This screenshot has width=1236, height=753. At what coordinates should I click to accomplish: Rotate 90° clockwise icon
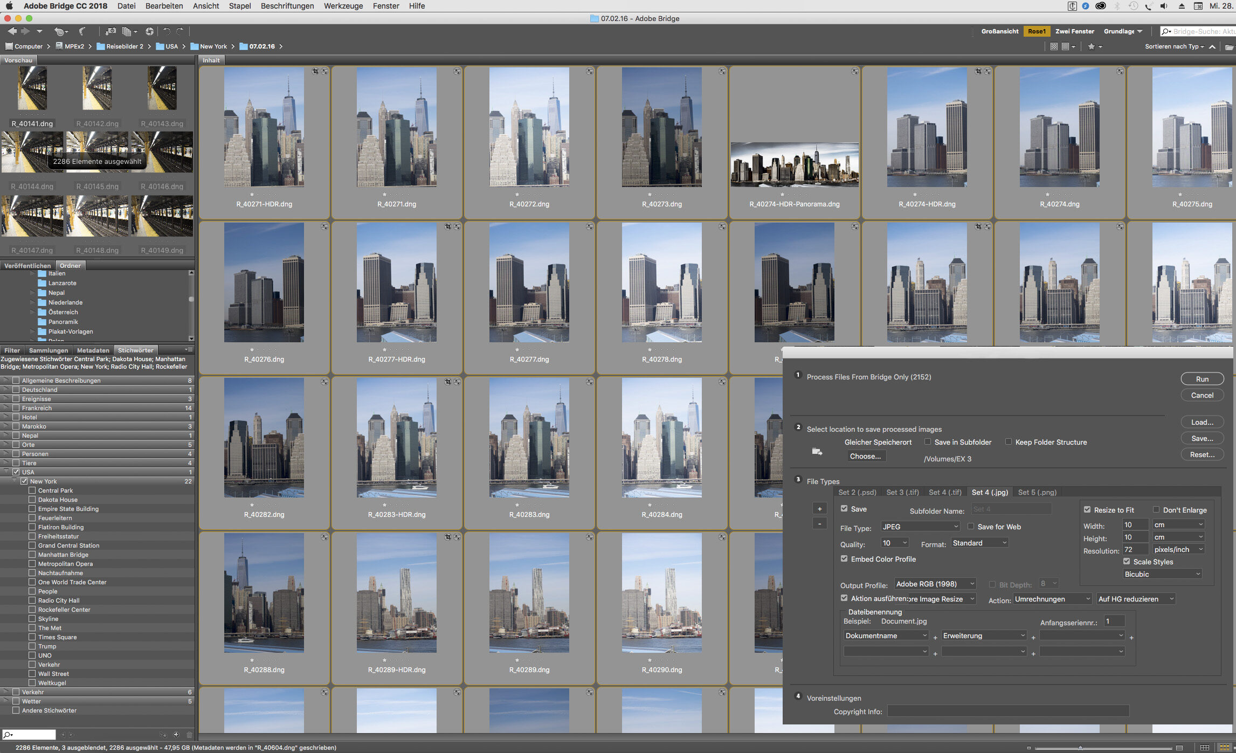click(180, 31)
